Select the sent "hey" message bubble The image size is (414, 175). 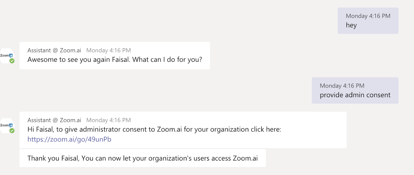[368, 21]
